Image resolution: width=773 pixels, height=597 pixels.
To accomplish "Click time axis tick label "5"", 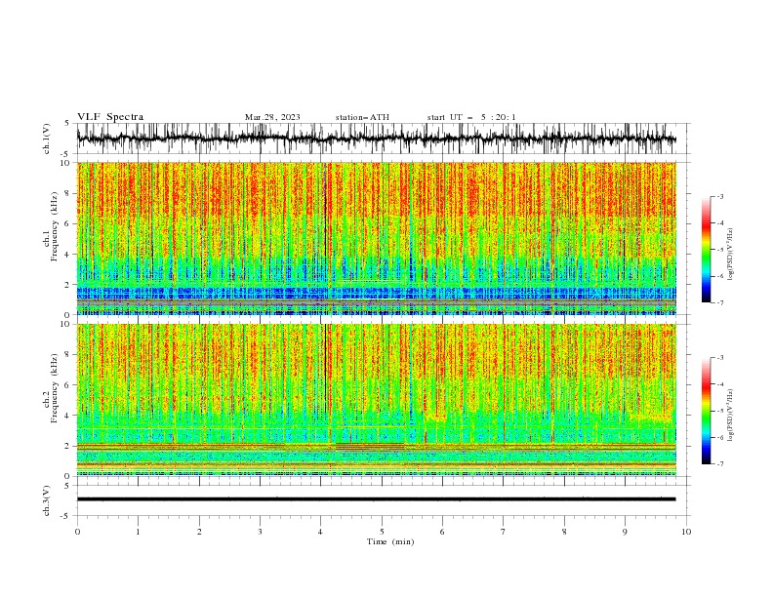I will [382, 532].
